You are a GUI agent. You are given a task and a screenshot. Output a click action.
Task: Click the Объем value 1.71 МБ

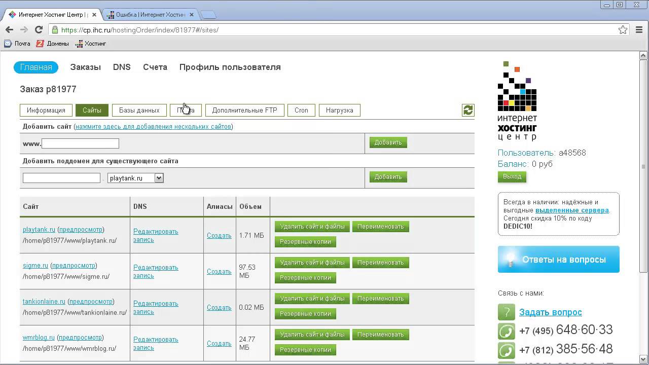click(x=251, y=236)
